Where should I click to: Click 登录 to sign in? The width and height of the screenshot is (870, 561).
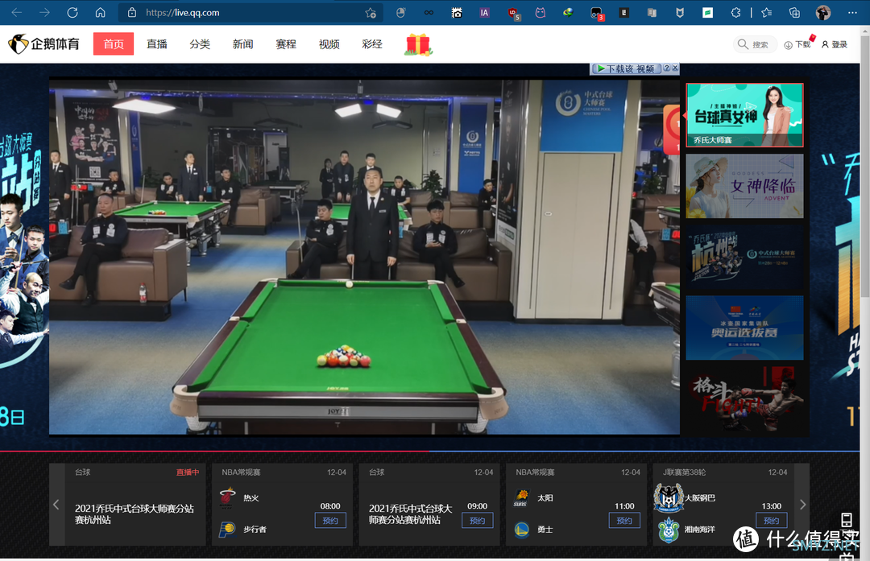point(835,44)
